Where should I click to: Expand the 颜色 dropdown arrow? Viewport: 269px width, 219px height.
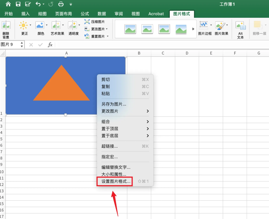[47, 25]
